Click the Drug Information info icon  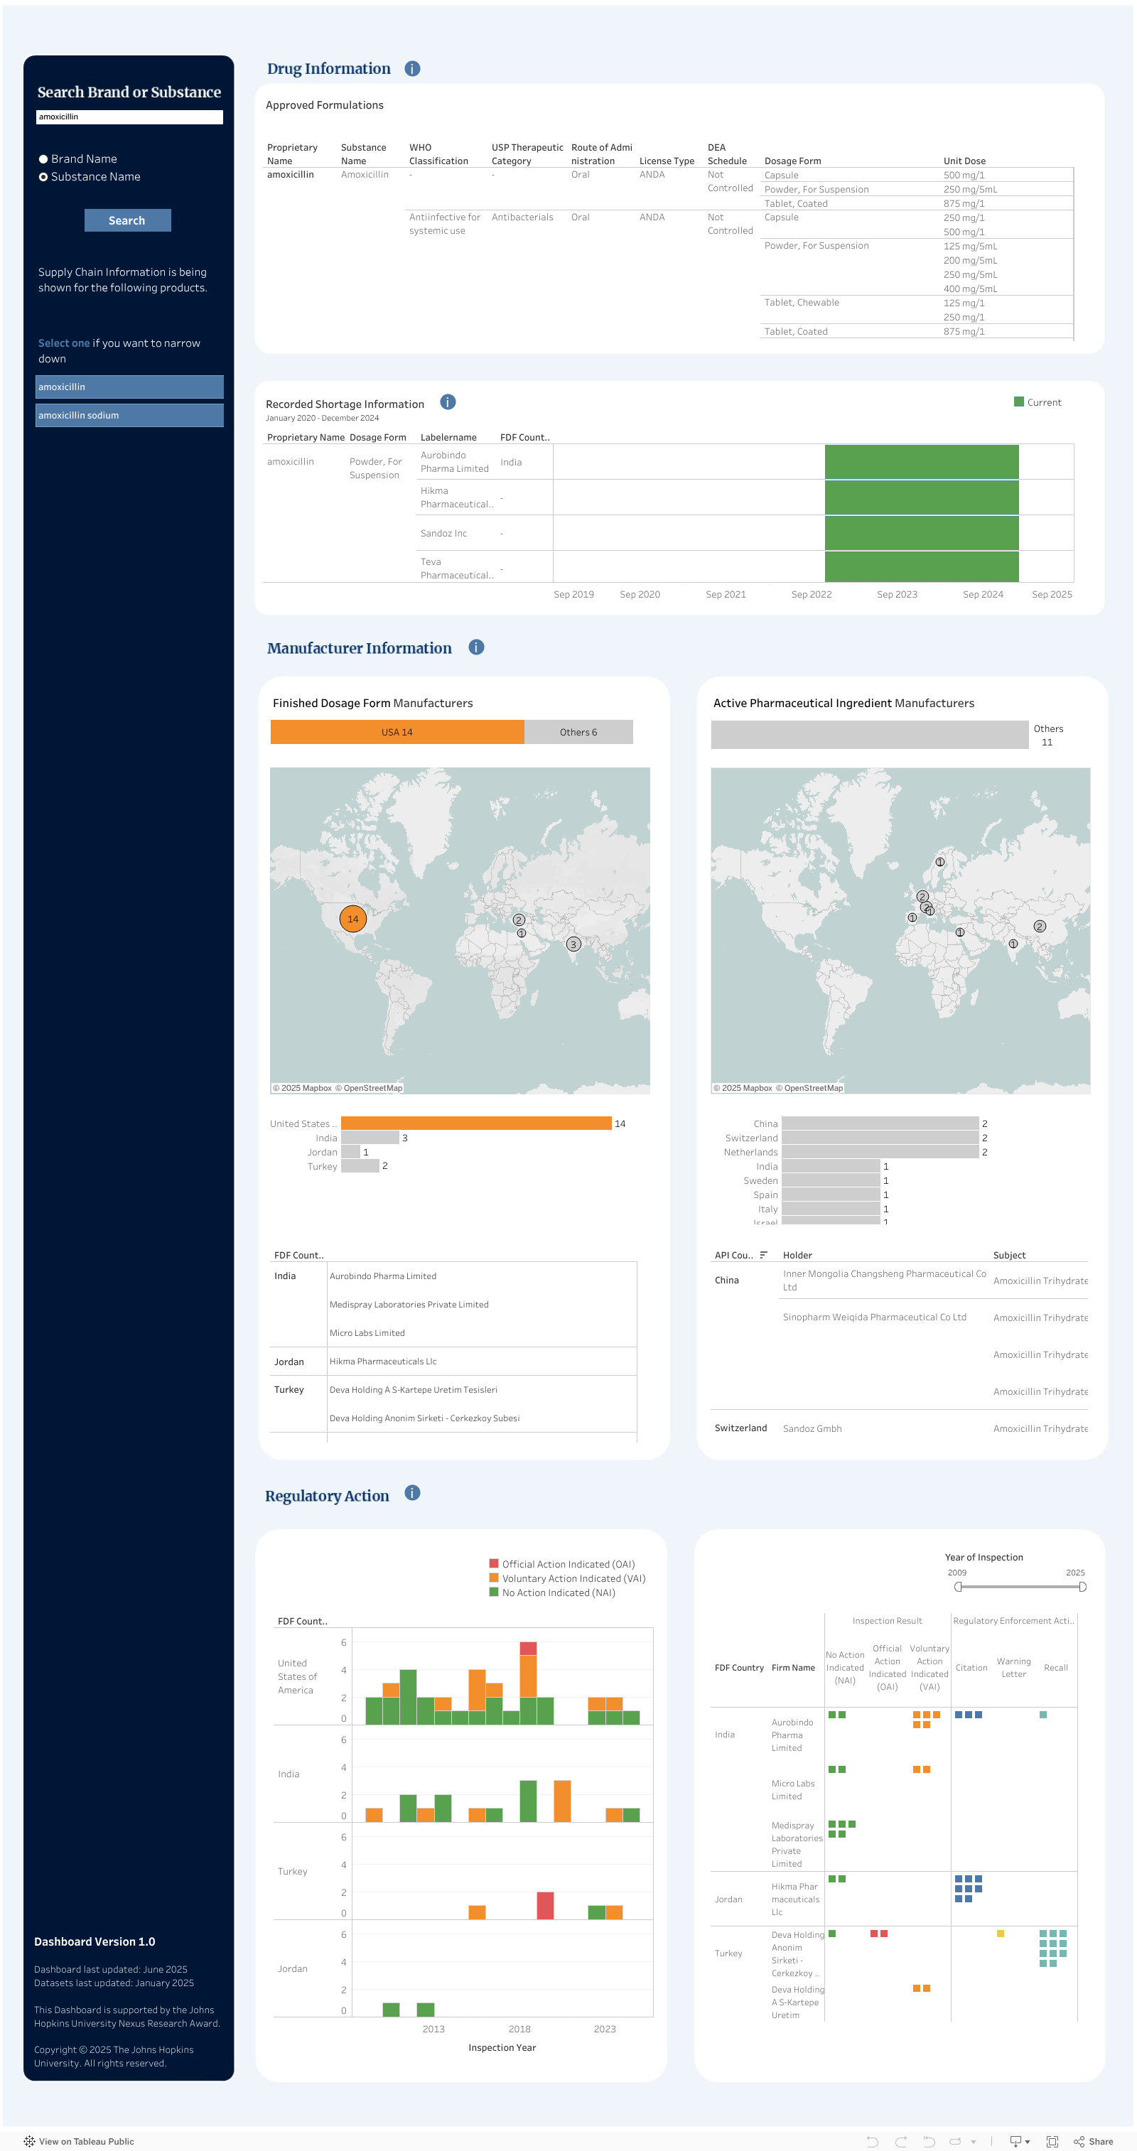click(412, 68)
